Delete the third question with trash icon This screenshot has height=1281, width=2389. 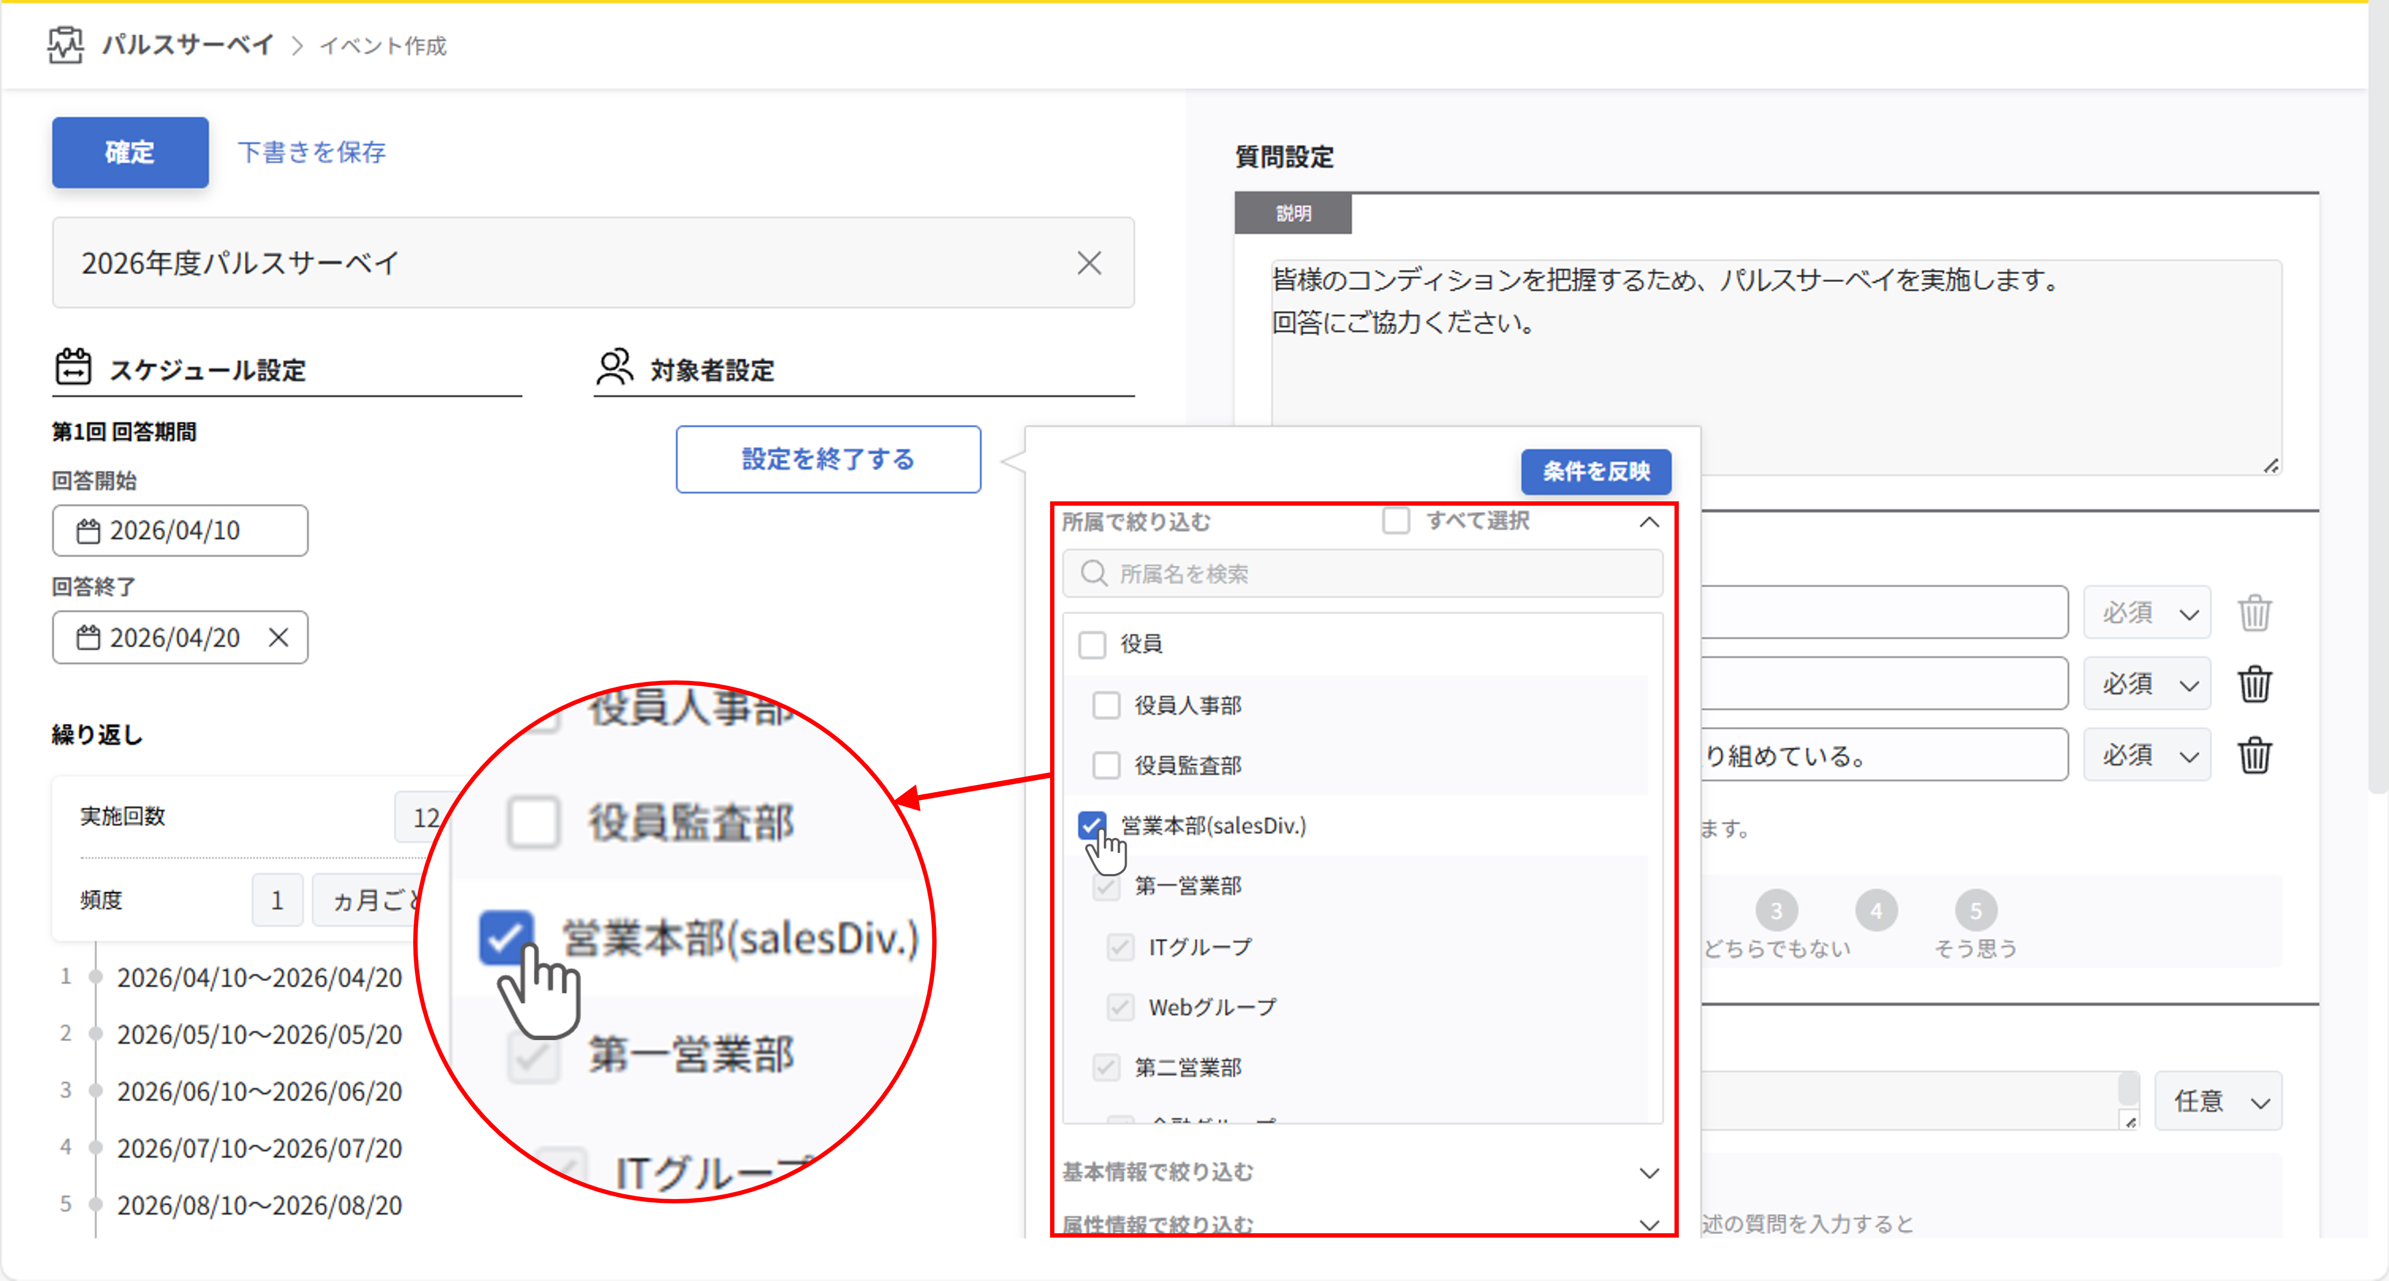pos(2254,755)
